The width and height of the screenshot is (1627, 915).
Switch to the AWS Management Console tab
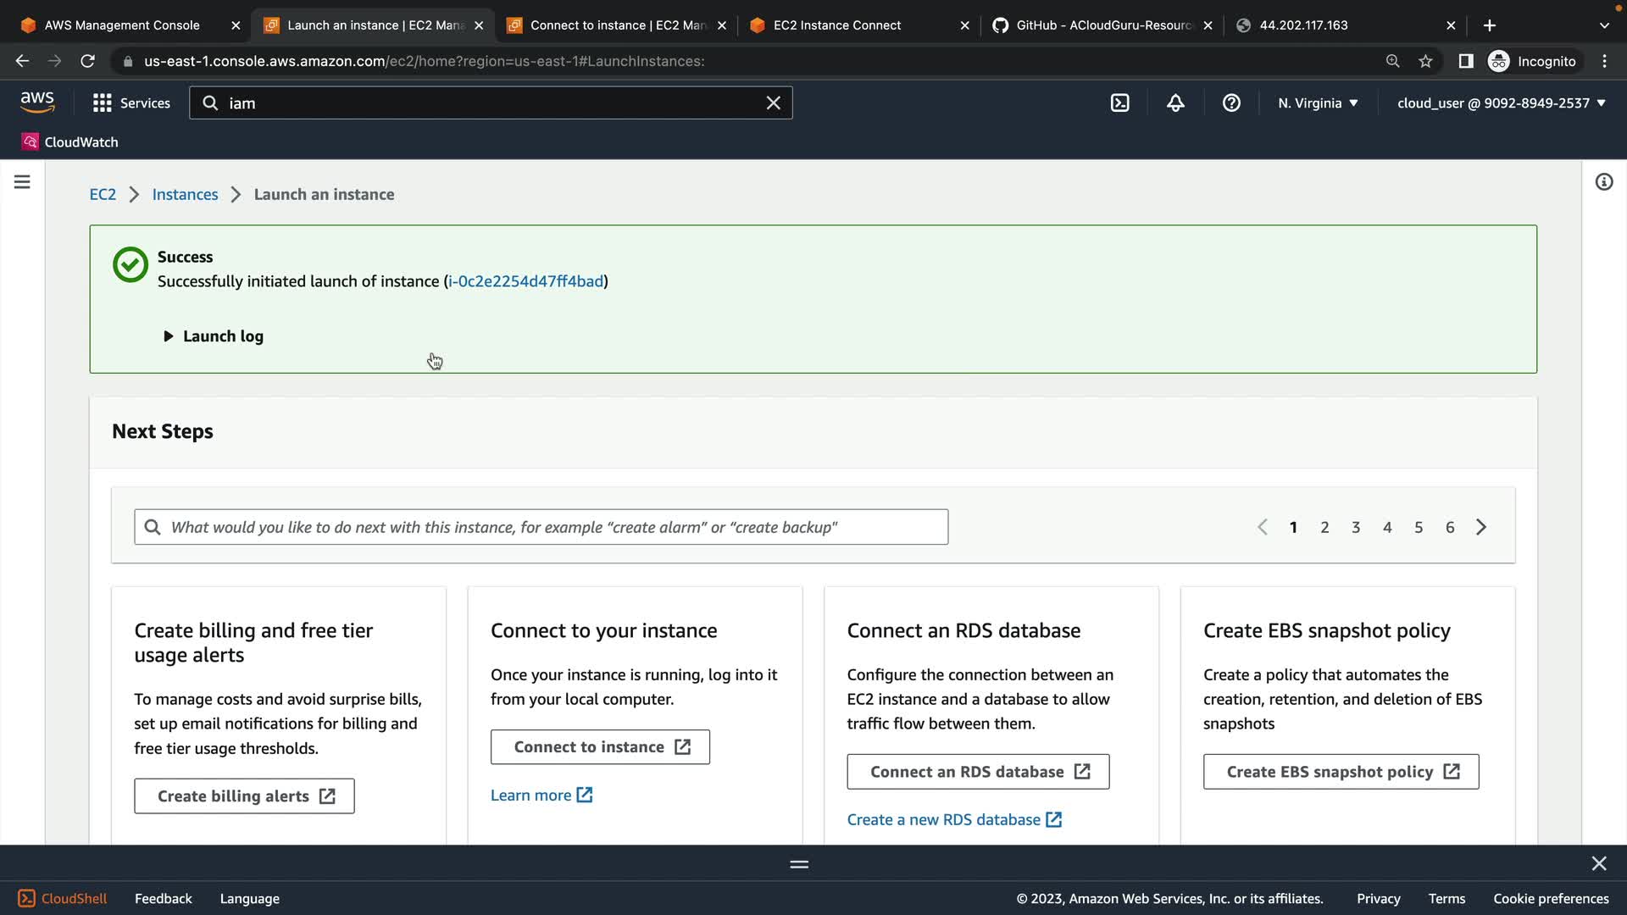pyautogui.click(x=122, y=25)
